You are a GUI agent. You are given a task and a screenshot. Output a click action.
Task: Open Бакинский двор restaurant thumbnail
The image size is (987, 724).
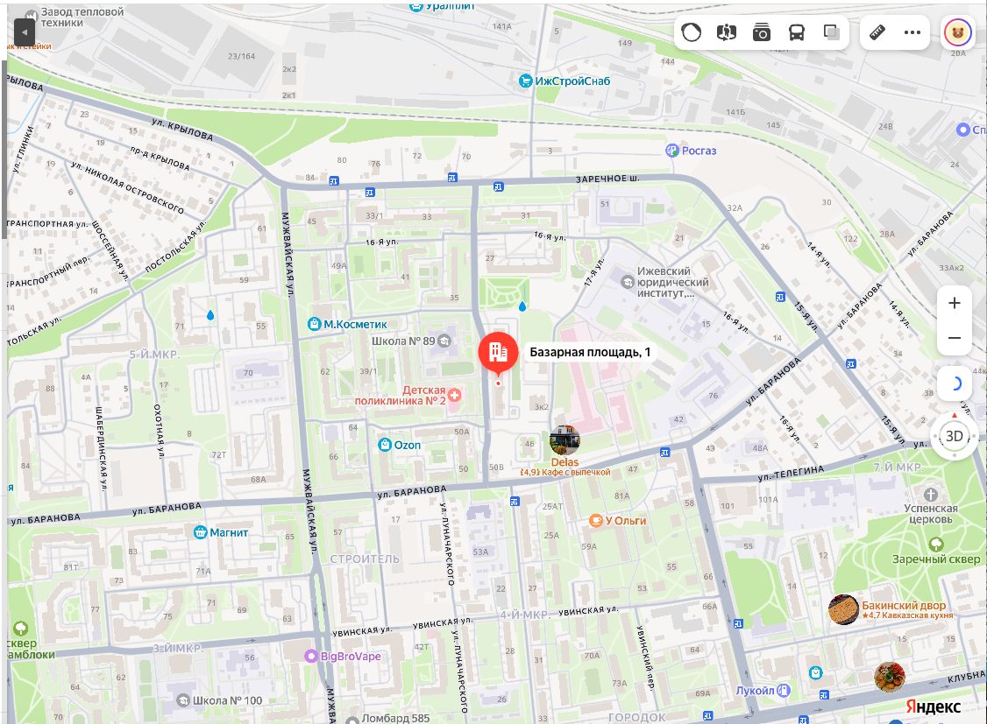click(843, 609)
